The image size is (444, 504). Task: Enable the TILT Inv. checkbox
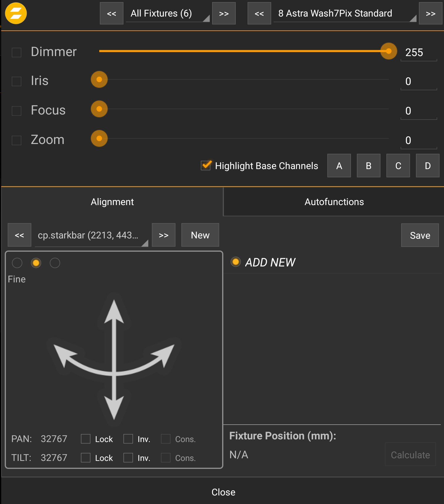tap(128, 458)
